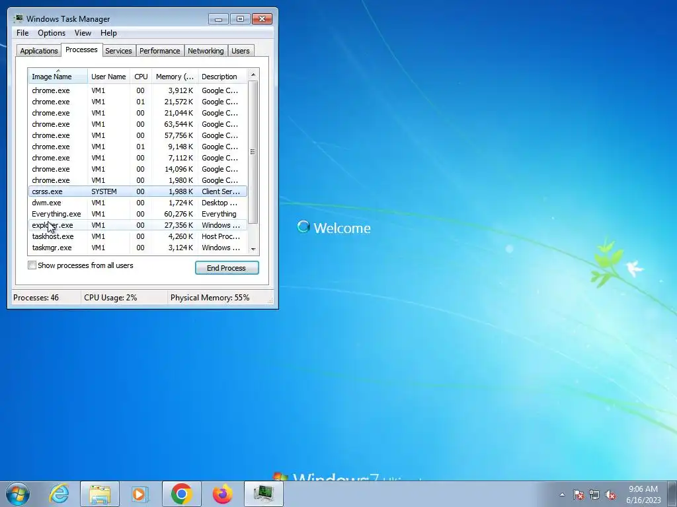
Task: Click Physical Memory: 55% status entry
Action: [210, 298]
